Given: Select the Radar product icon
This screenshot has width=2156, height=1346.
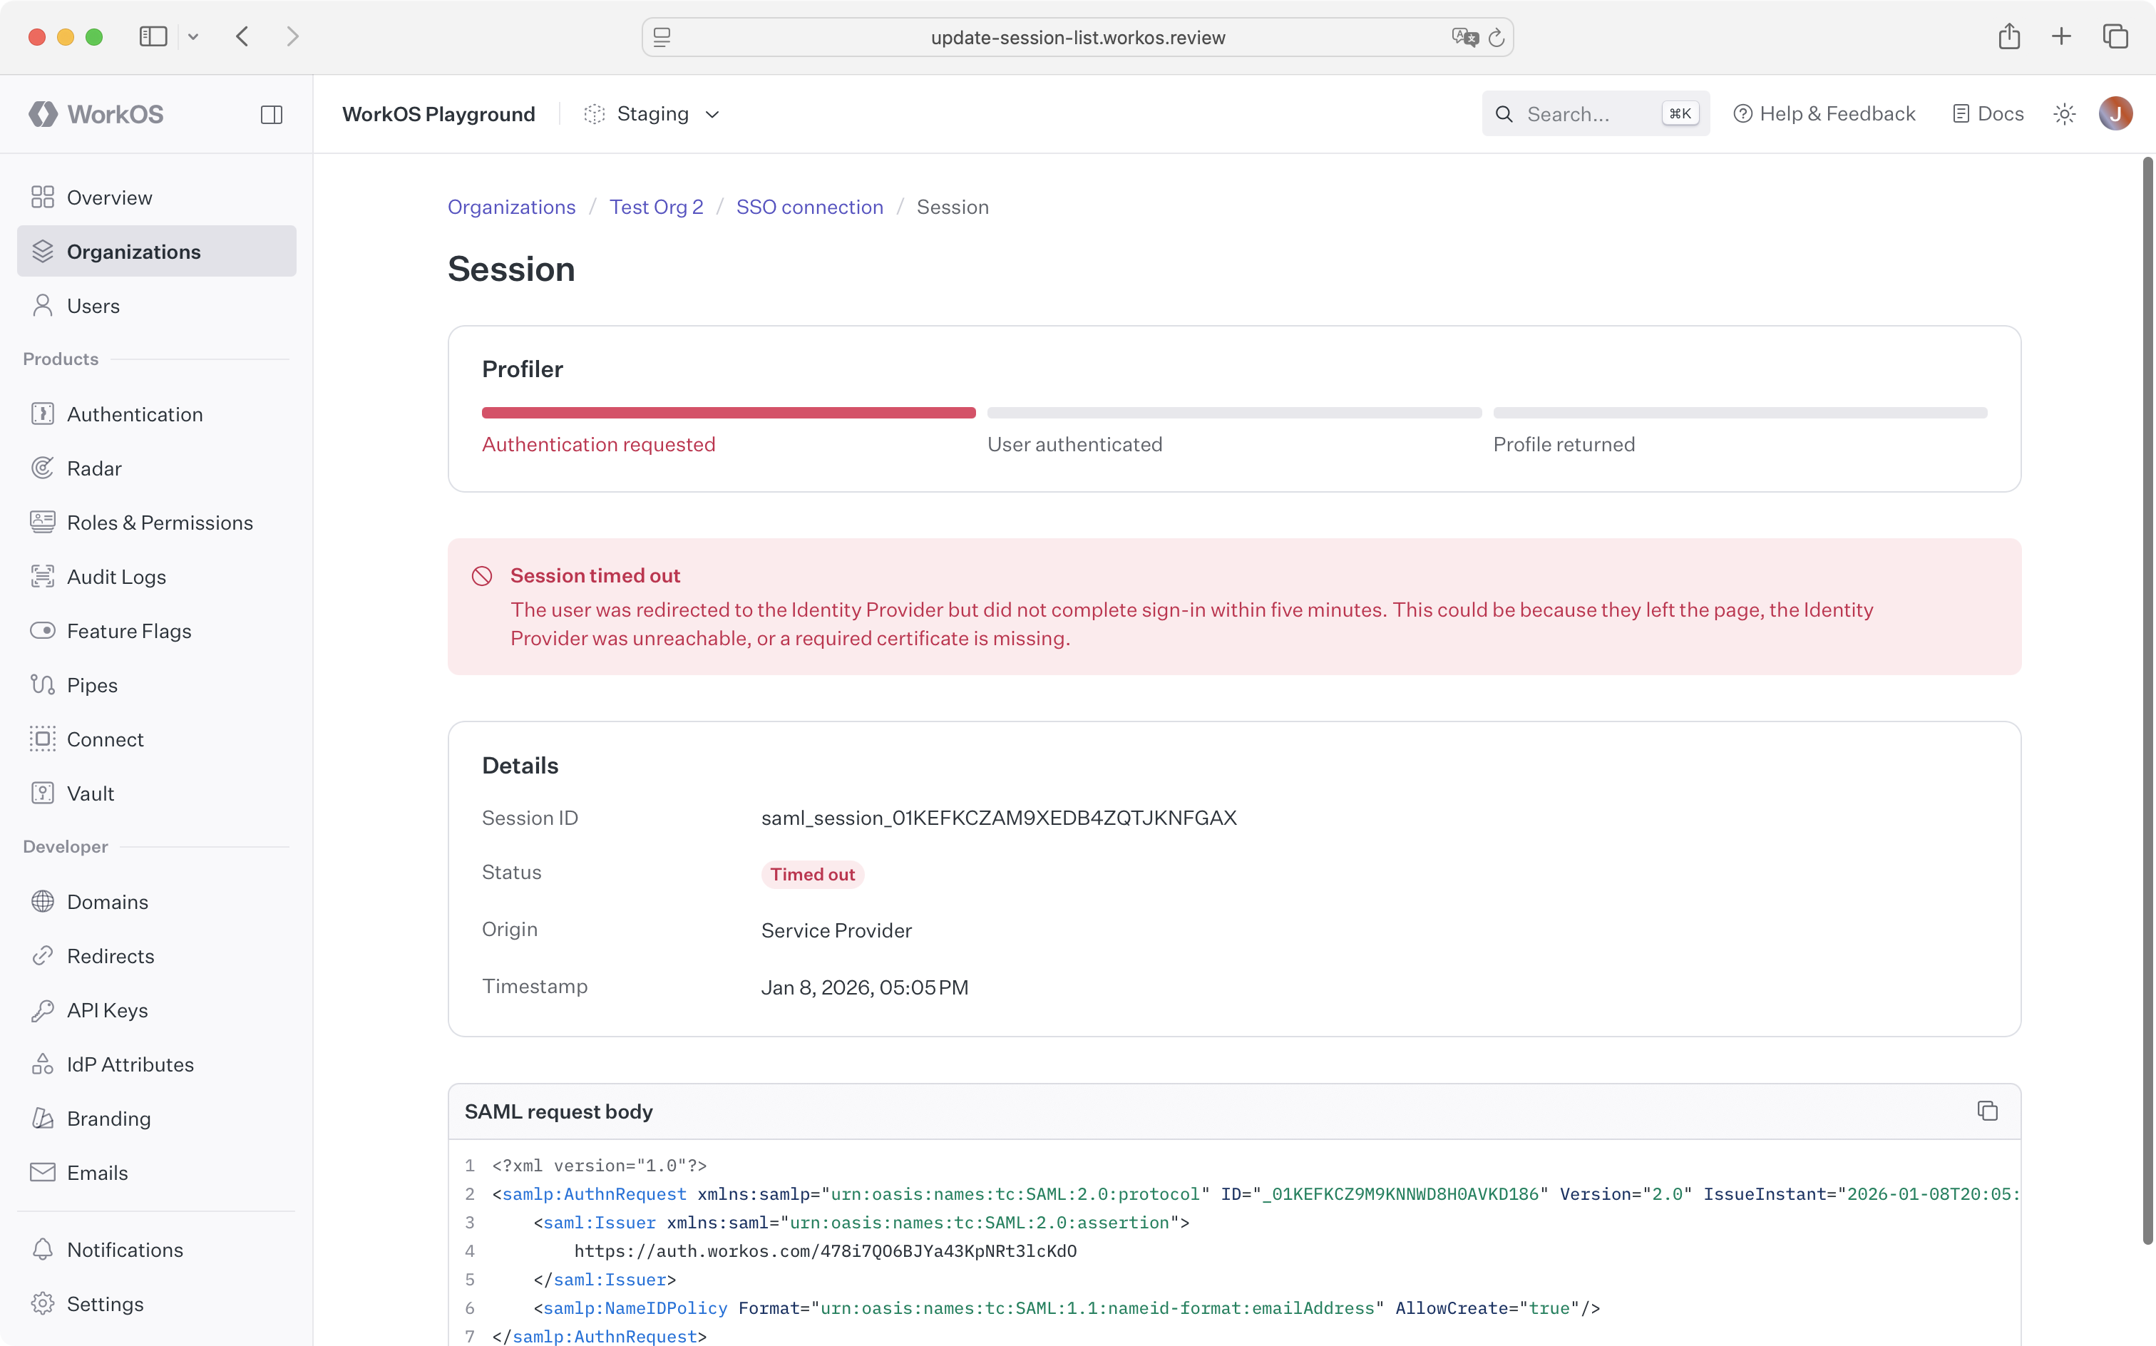Looking at the screenshot, I should click(x=43, y=468).
